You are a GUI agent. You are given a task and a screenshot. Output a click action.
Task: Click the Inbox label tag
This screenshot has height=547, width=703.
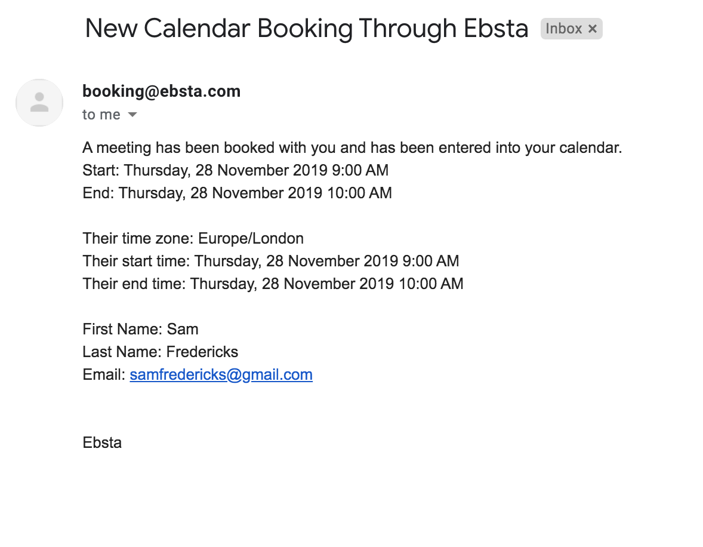click(x=563, y=29)
